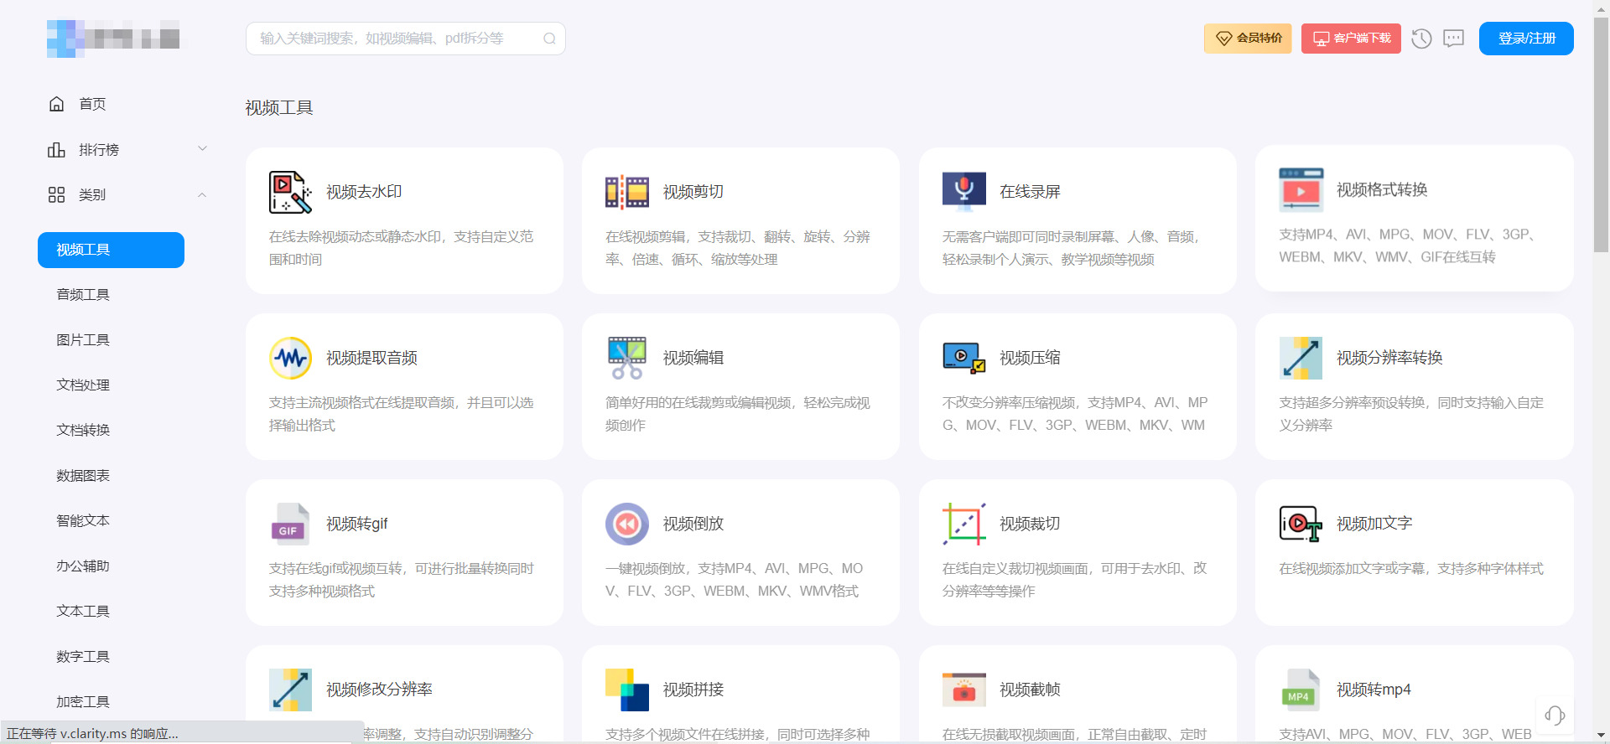This screenshot has width=1610, height=744.
Task: Click the 排行榜 bar chart icon
Action: [56, 149]
